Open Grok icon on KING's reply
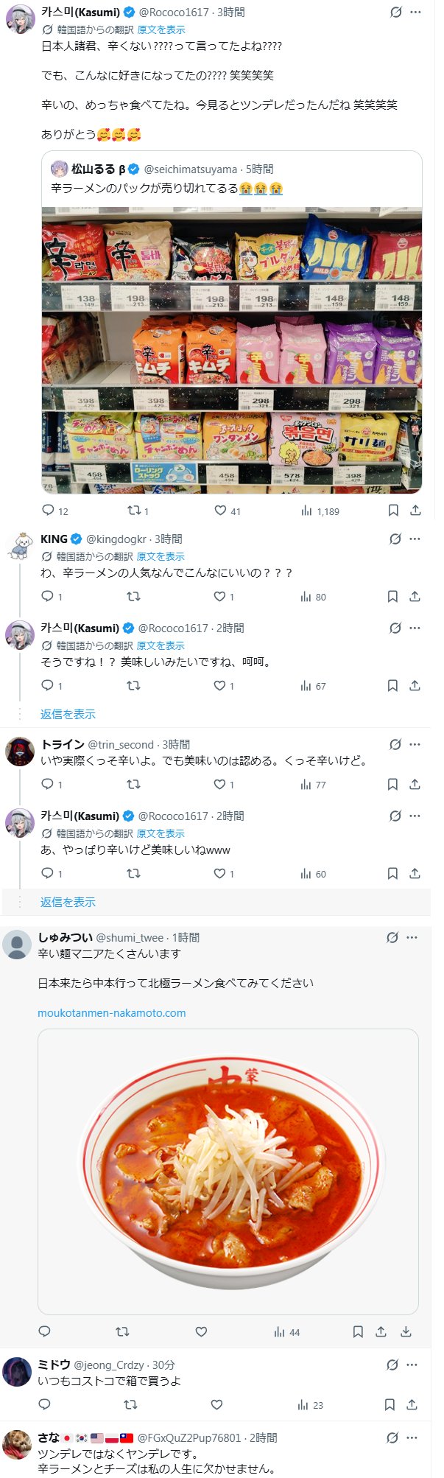This screenshot has height=1478, width=444. pos(395,539)
